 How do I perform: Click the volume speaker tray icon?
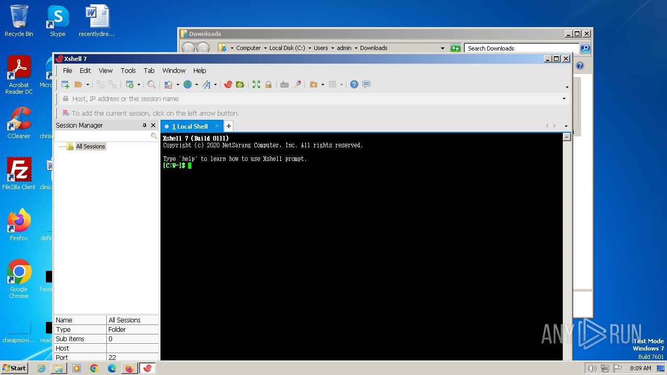point(592,368)
